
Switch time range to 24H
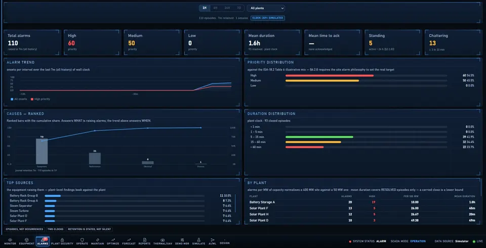[227, 8]
